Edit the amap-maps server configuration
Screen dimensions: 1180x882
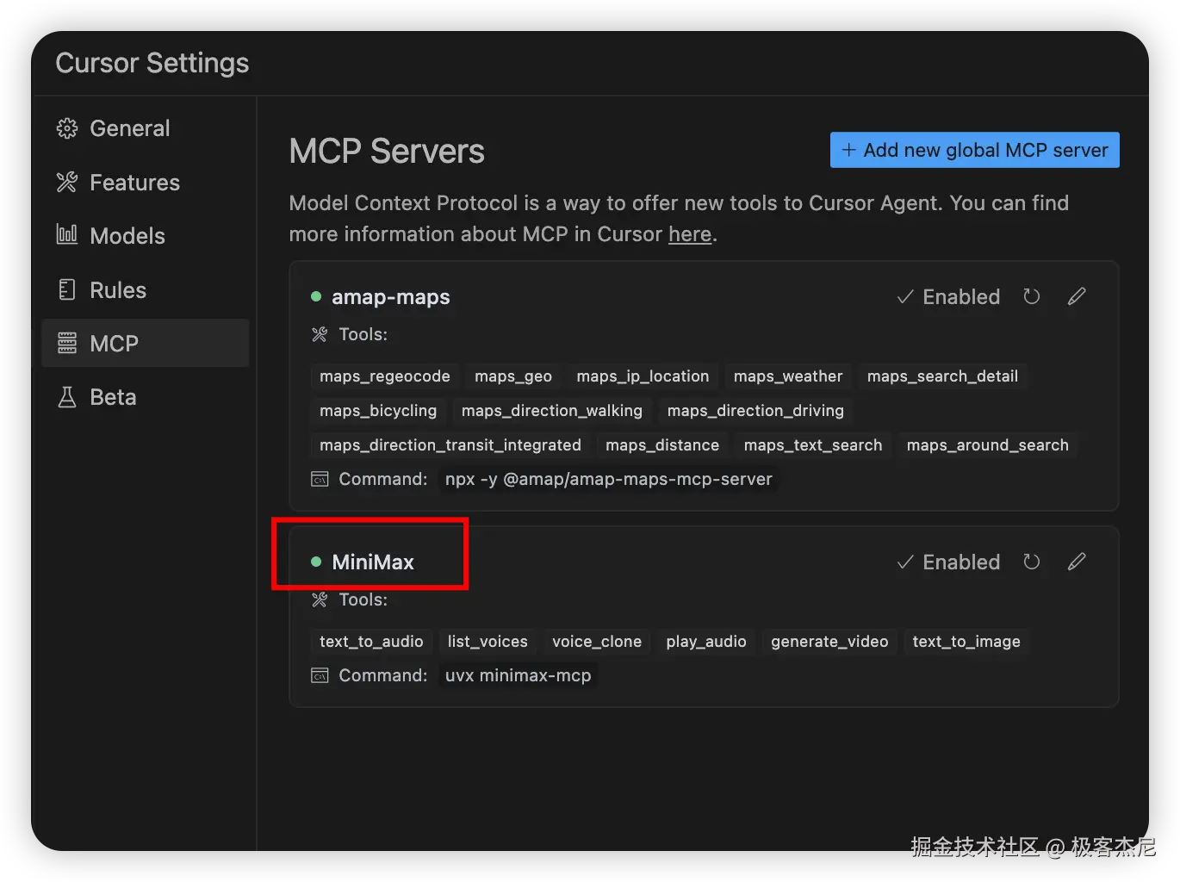(x=1077, y=296)
